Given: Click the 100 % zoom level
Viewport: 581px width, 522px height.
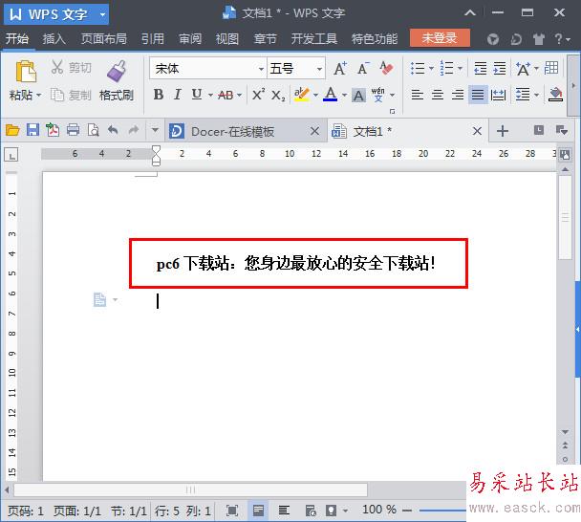Looking at the screenshot, I should [379, 511].
